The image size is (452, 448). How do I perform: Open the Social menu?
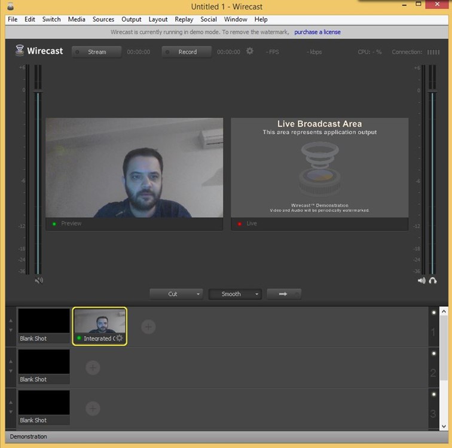(209, 19)
